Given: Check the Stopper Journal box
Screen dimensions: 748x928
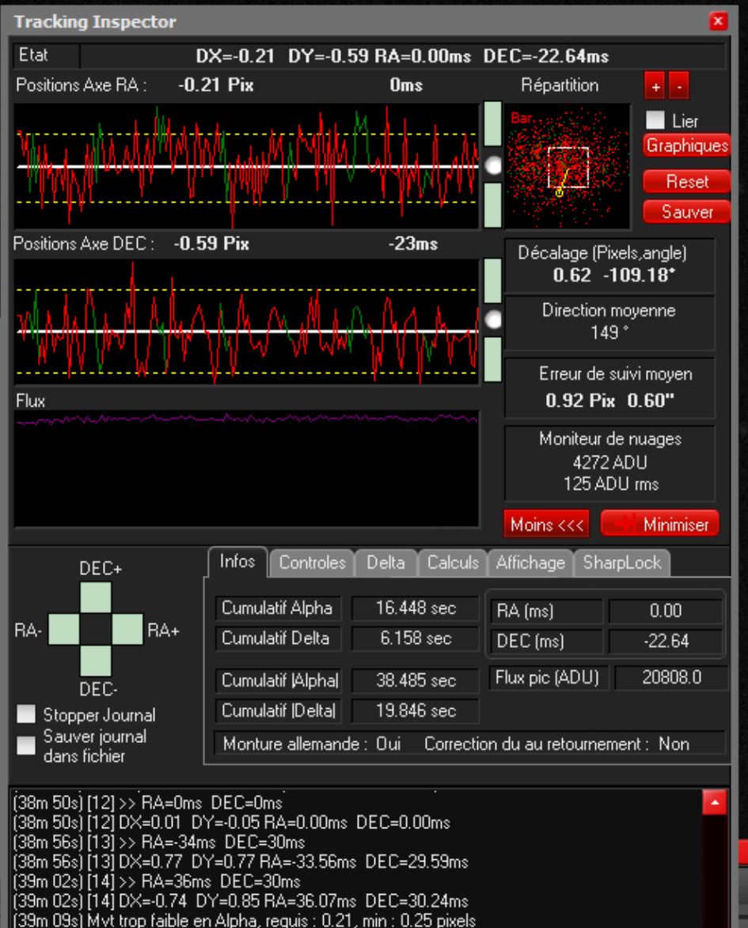Looking at the screenshot, I should [28, 716].
